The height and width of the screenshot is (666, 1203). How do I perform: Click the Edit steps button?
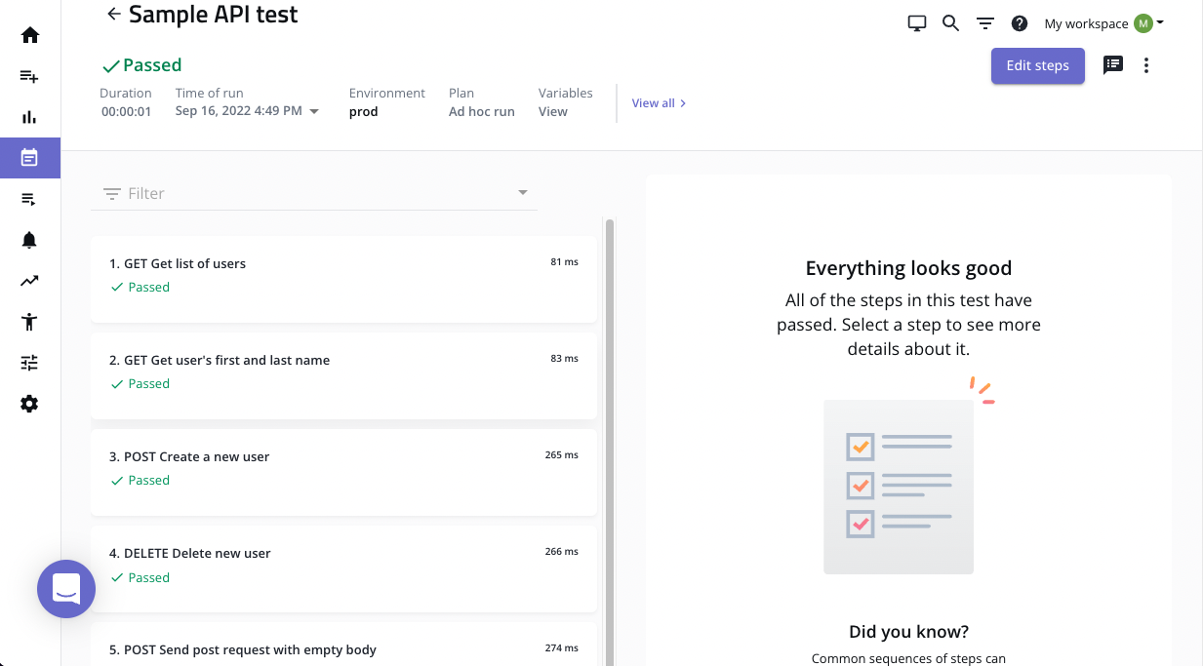(1038, 65)
